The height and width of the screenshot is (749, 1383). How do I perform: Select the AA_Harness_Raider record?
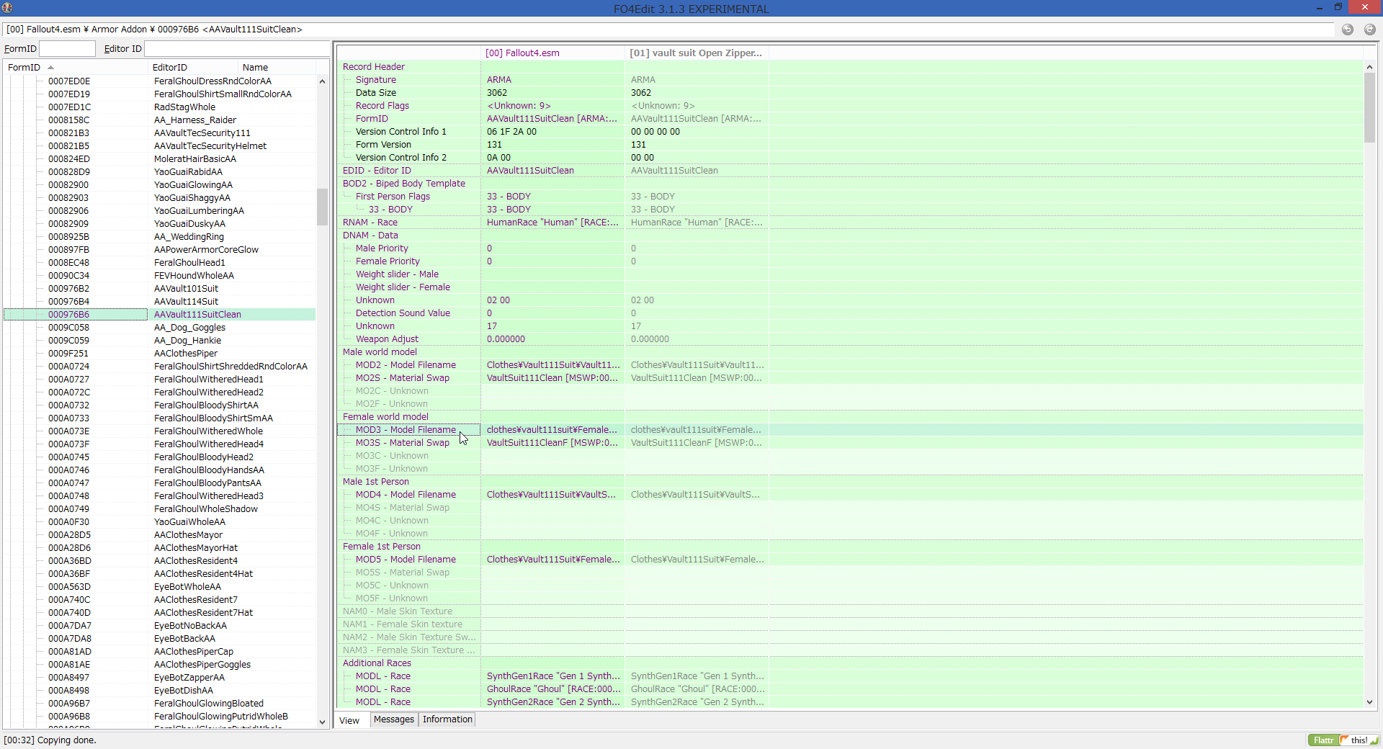(x=195, y=120)
